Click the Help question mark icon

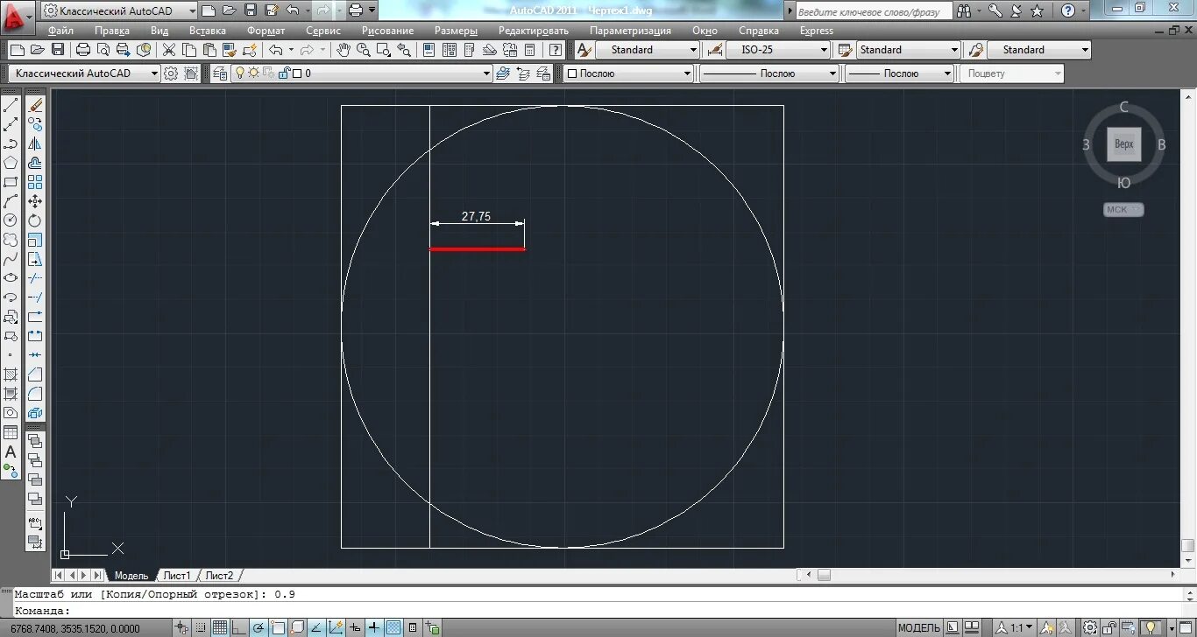click(x=555, y=50)
